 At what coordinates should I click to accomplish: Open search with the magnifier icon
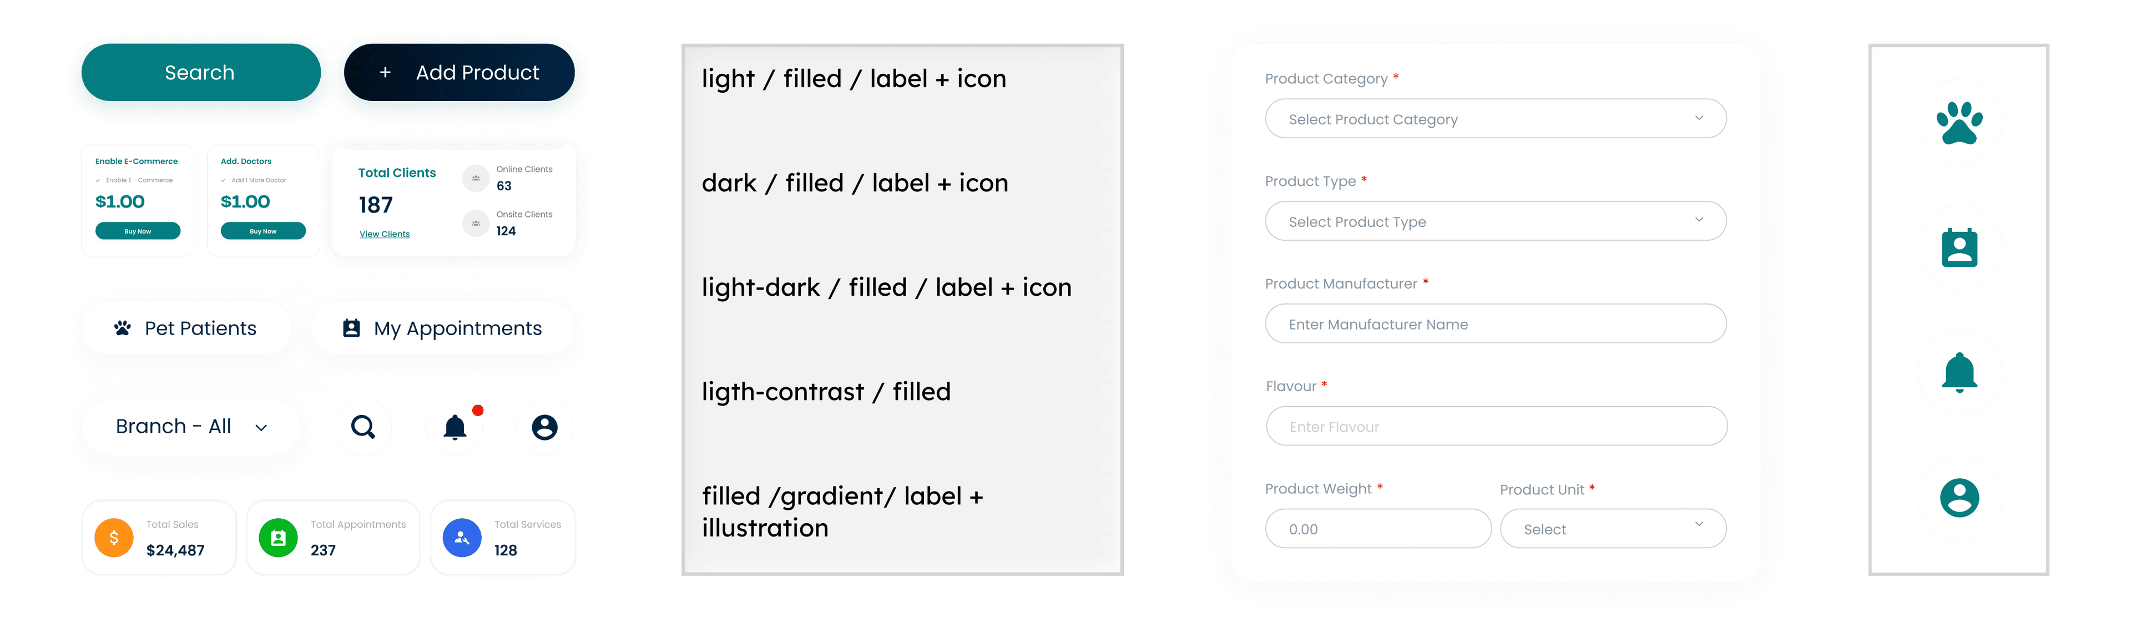pyautogui.click(x=363, y=427)
